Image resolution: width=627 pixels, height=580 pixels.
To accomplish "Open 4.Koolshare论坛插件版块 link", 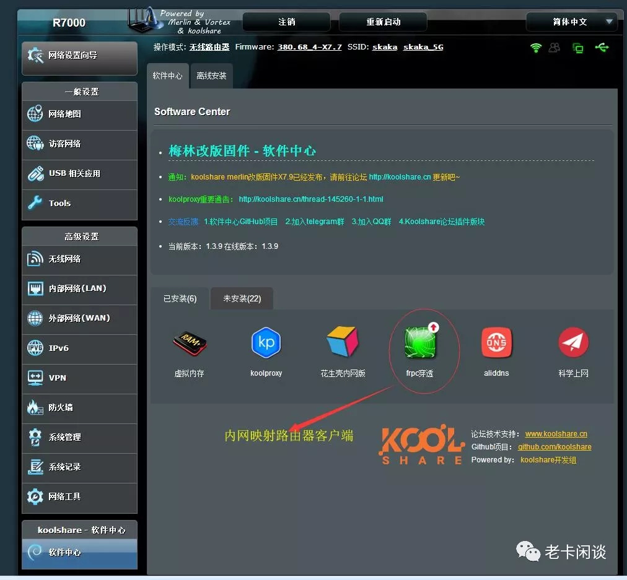I will 442,222.
